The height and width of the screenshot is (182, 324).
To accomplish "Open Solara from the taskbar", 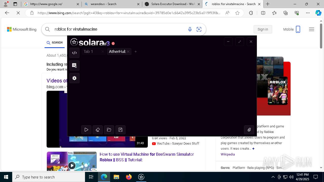I will [x=141, y=177].
